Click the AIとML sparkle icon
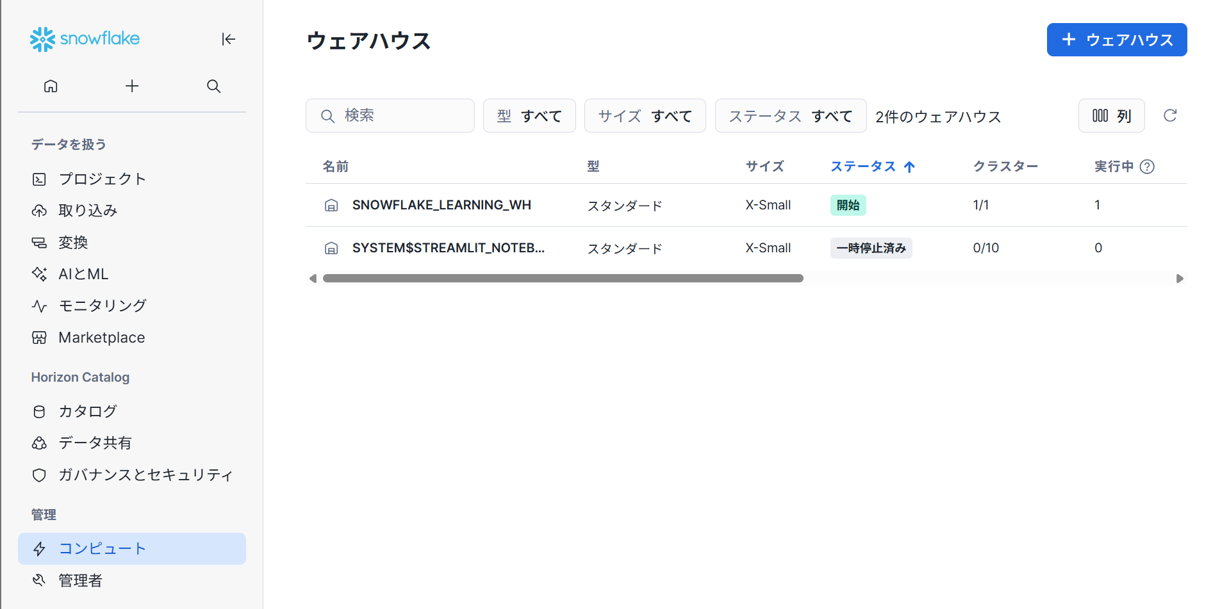This screenshot has width=1229, height=609. tap(39, 274)
